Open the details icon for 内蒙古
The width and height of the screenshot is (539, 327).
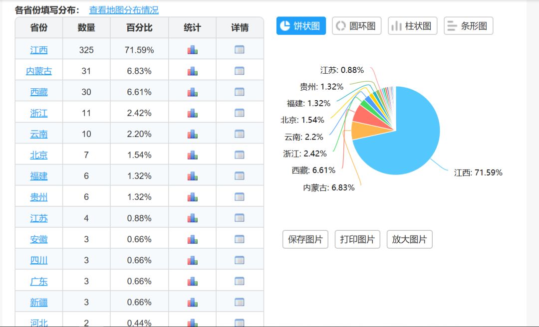click(x=240, y=71)
